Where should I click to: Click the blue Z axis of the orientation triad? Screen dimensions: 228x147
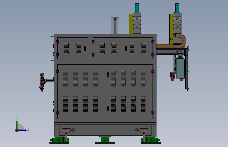tap(22, 130)
